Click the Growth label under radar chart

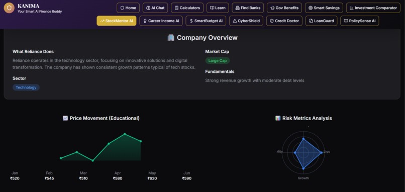(303, 178)
